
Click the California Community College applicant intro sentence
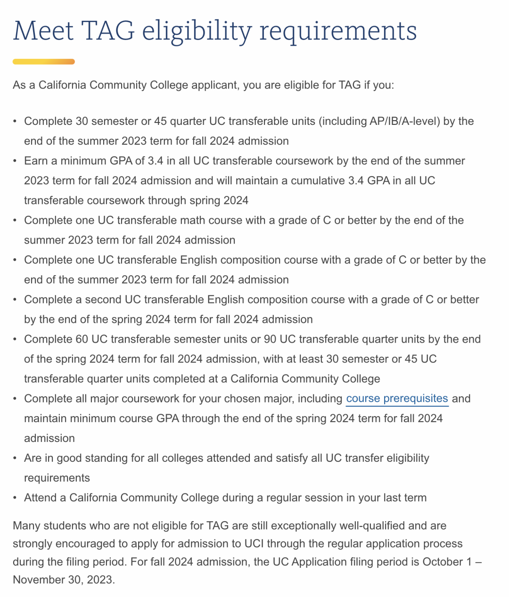(203, 85)
